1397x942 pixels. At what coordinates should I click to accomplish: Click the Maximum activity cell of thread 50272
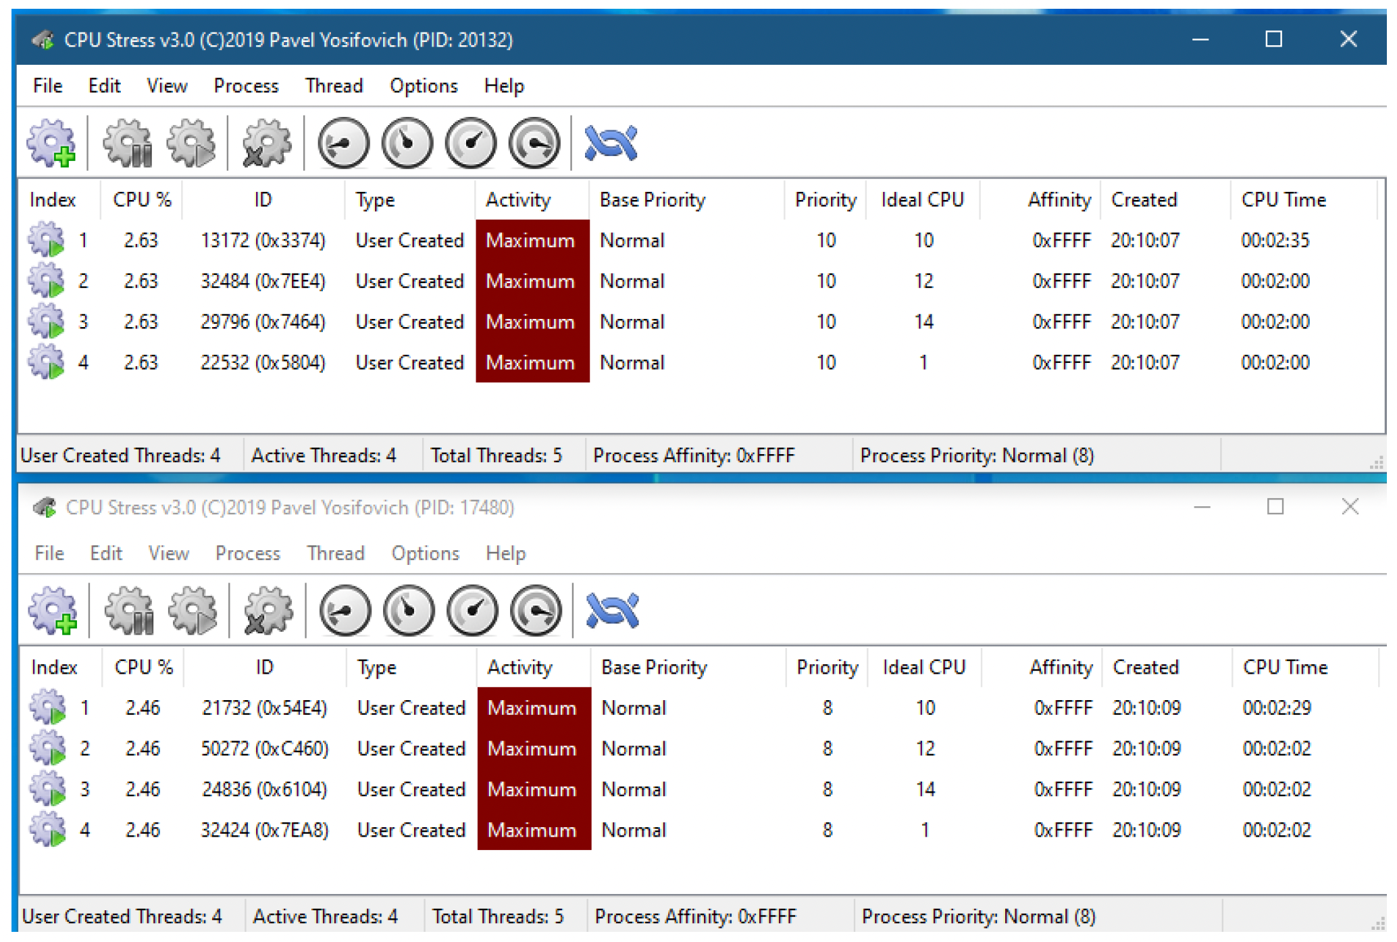pos(534,749)
